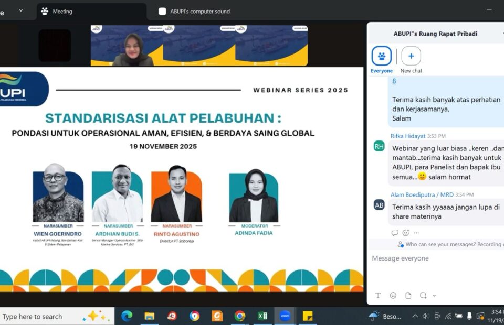Open the ABUPI's computer sound tab
This screenshot has width=504, height=325.
(x=195, y=12)
